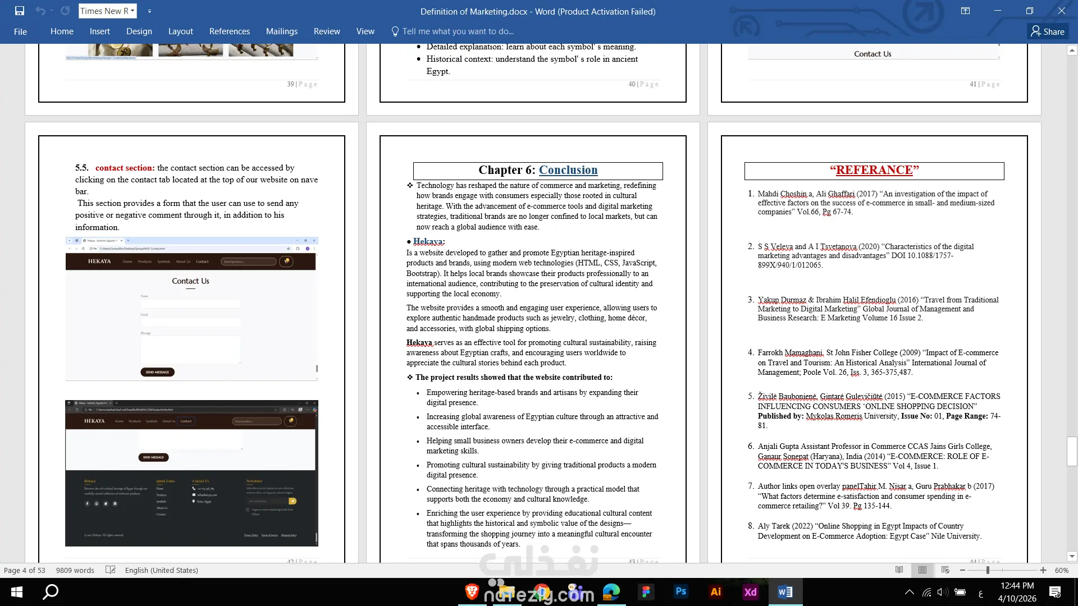Open Photoshop from the taskbar
The height and width of the screenshot is (606, 1078).
point(681,592)
